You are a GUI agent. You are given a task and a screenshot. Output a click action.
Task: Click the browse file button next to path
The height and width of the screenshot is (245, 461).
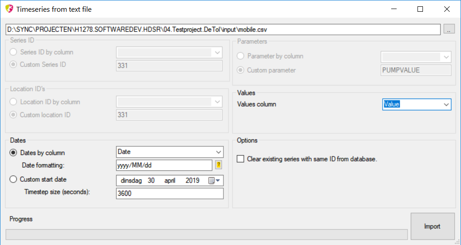point(449,29)
